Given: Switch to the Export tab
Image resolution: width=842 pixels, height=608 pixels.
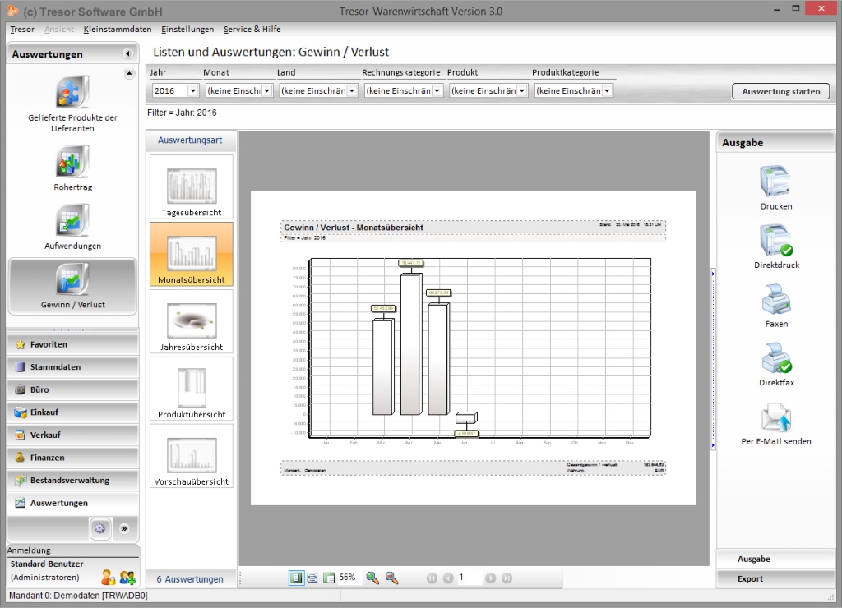Looking at the screenshot, I should [749, 578].
